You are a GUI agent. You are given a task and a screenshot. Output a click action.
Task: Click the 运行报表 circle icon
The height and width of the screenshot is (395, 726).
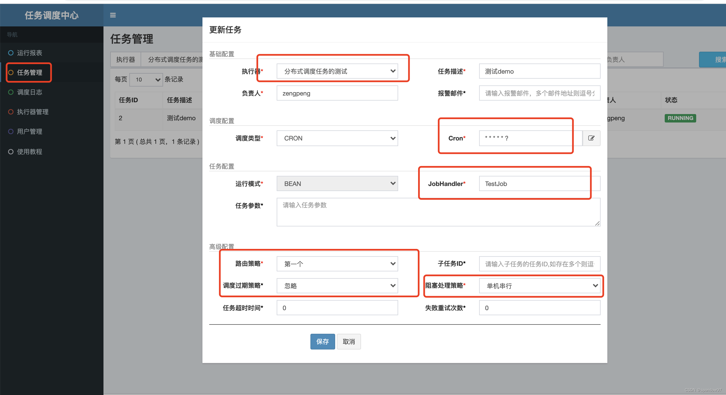click(x=11, y=53)
